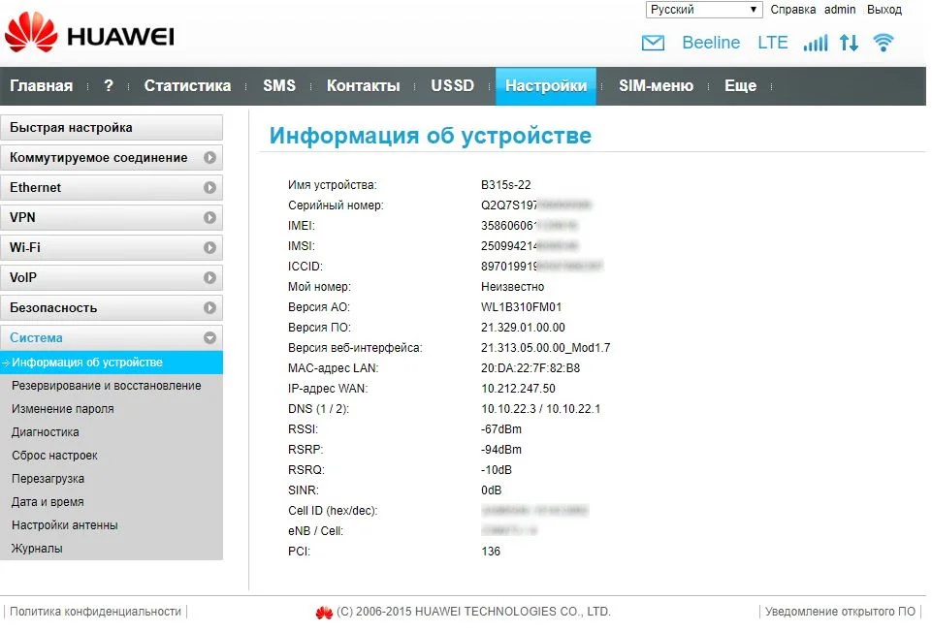Image resolution: width=932 pixels, height=632 pixels.
Task: Click the Huawei logo
Action: click(x=89, y=33)
